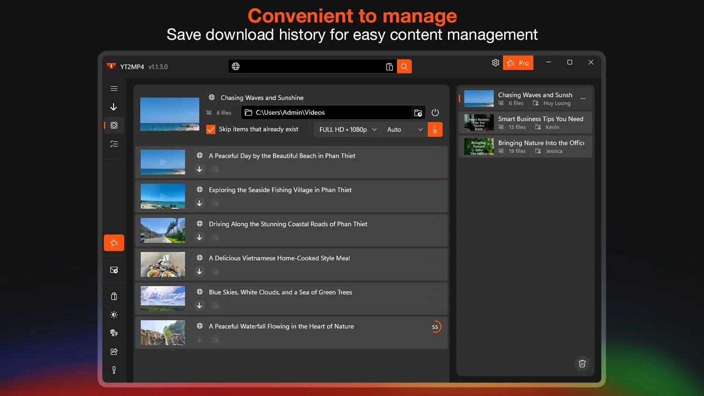Screen dimensions: 704x396
Task: Open the language translate icon in the sidebar
Action: coord(114,333)
